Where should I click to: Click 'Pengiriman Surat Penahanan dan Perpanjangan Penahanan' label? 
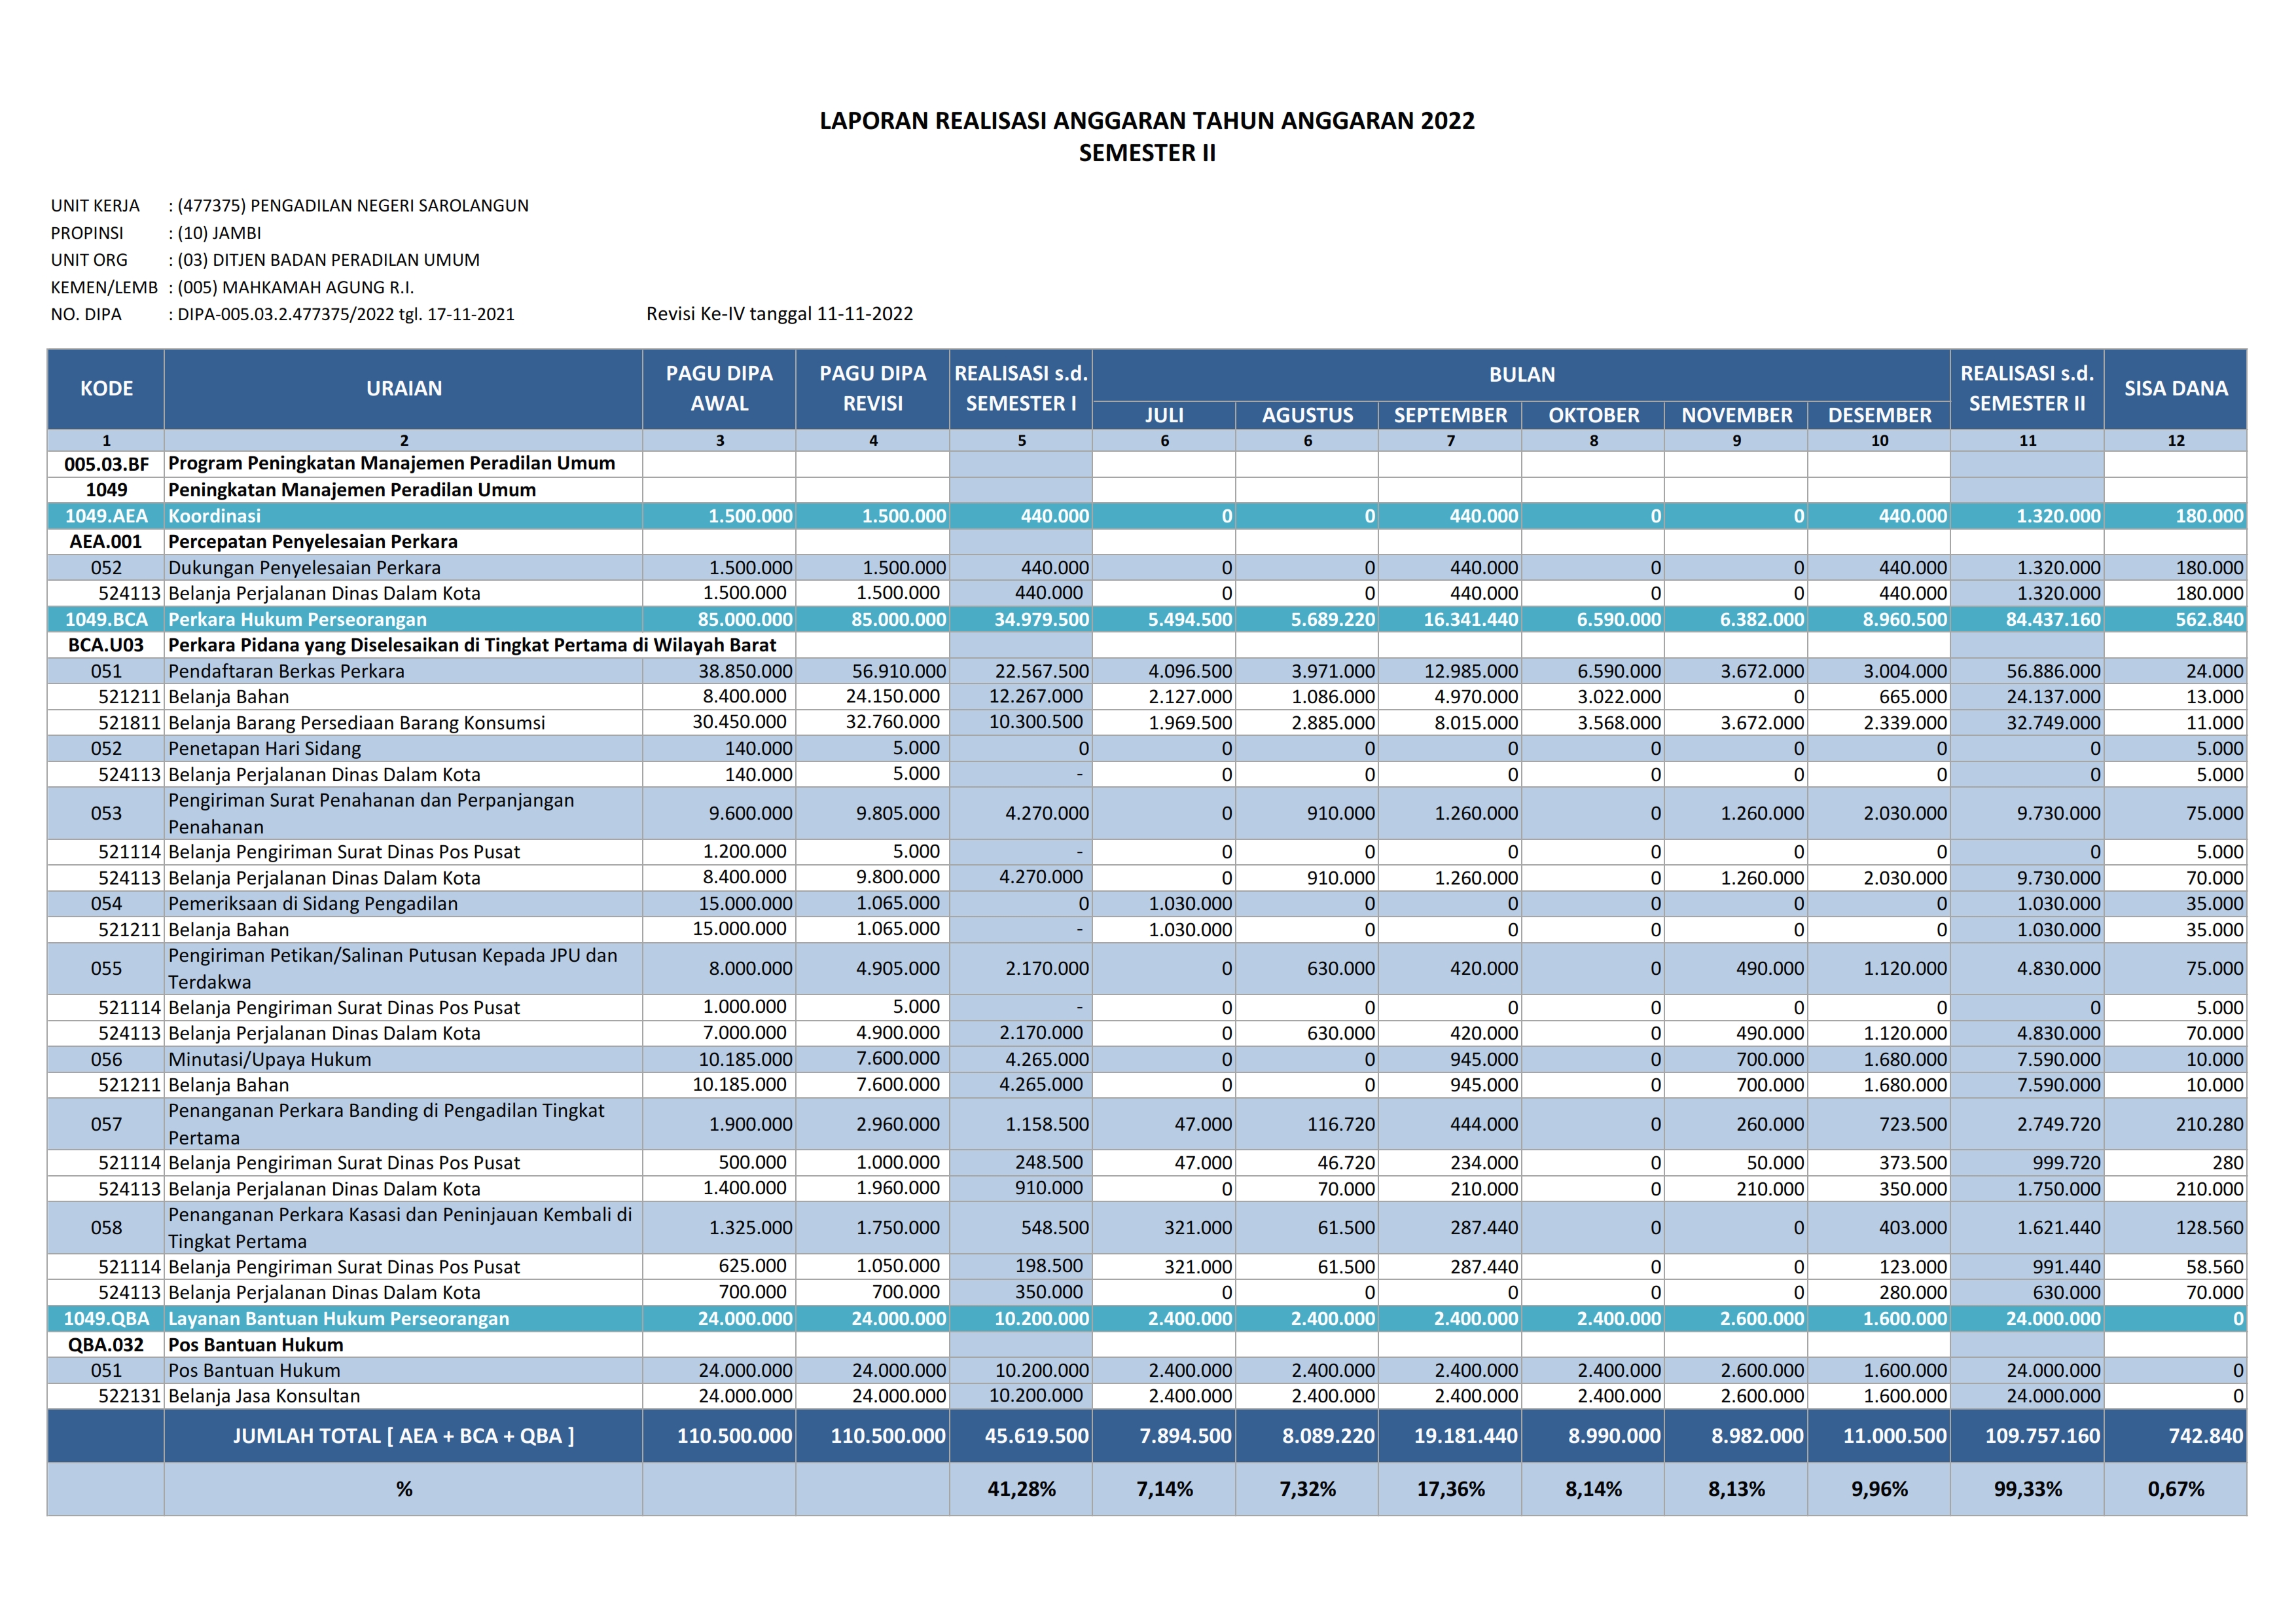[371, 814]
